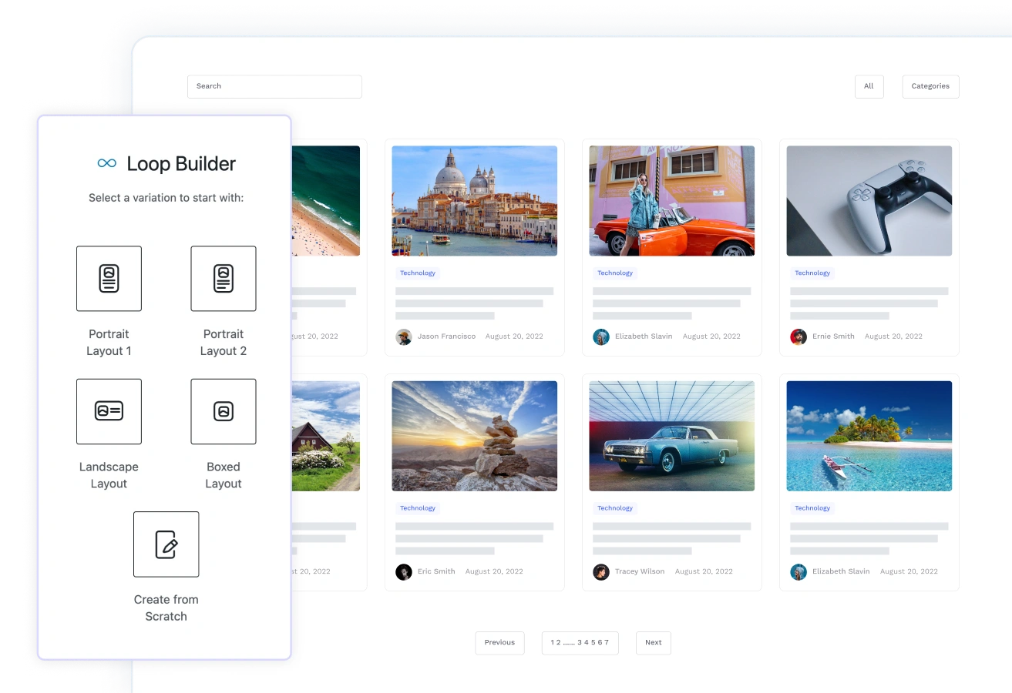Click the author name Ernie Smith

point(833,336)
